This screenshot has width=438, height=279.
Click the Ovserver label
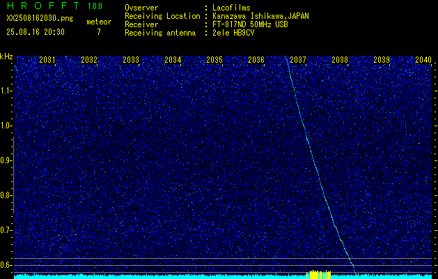[x=141, y=8]
